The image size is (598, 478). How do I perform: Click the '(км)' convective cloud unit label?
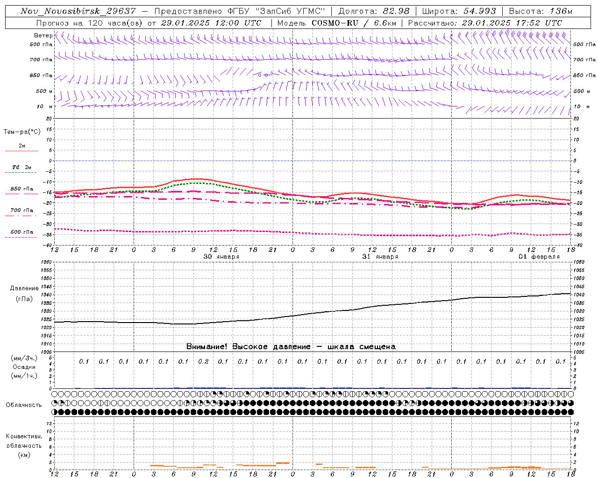click(x=24, y=455)
